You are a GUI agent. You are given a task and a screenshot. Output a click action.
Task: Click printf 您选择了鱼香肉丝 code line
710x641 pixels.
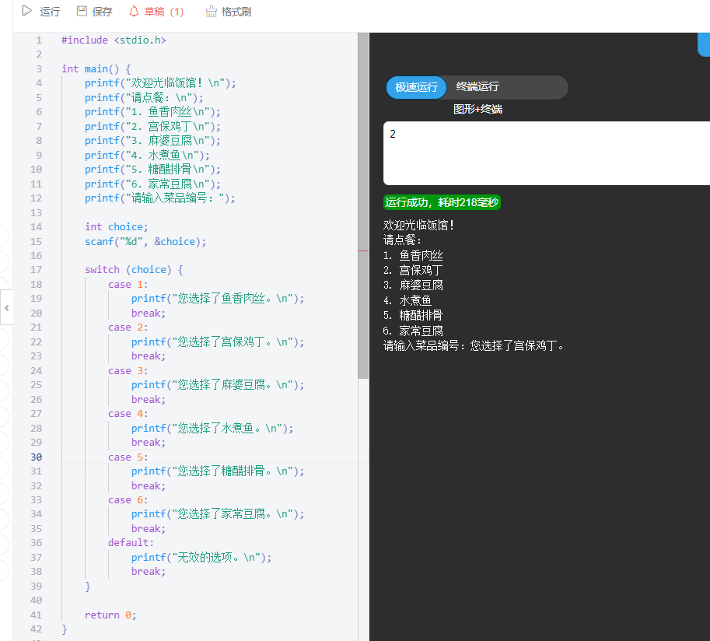point(218,299)
